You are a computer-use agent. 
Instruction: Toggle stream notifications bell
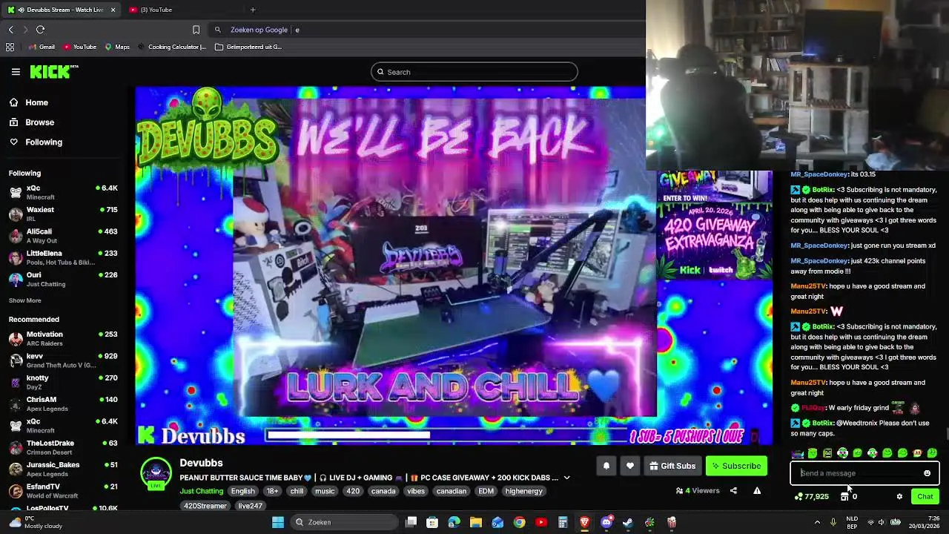pyautogui.click(x=606, y=466)
